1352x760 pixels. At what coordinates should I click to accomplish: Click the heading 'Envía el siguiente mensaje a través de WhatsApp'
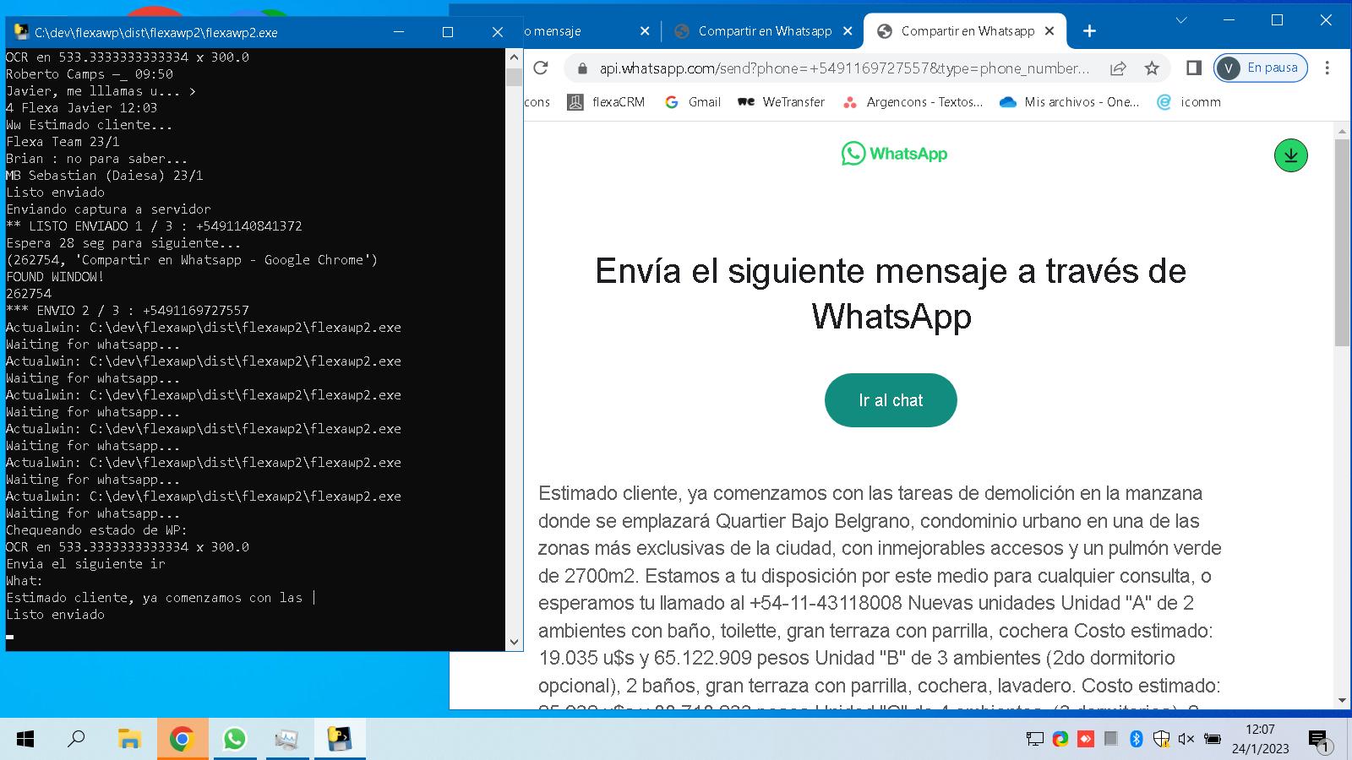[x=891, y=293]
